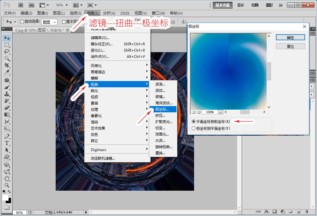The width and height of the screenshot is (317, 216).
Task: Choose 极坐标... from distort submenu
Action: coord(163,109)
